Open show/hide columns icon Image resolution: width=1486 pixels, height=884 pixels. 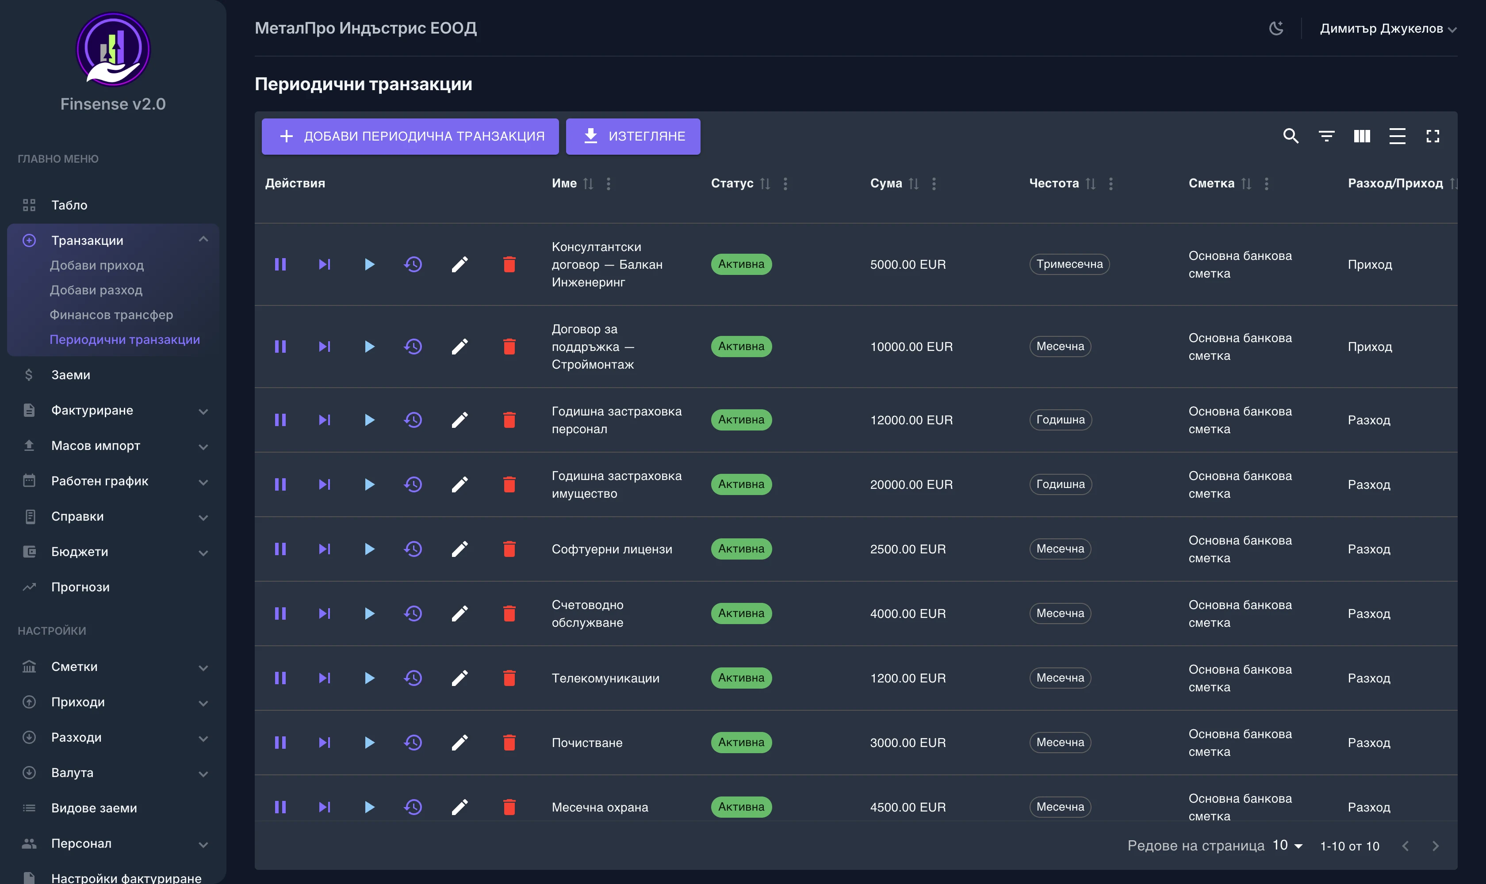[1362, 137]
